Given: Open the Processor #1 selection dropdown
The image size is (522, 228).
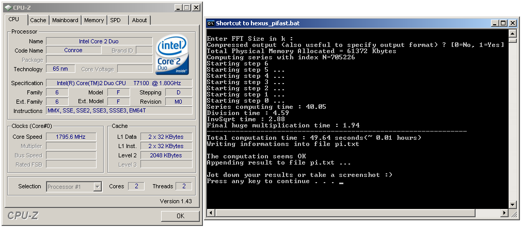Looking at the screenshot, I should coord(97,187).
